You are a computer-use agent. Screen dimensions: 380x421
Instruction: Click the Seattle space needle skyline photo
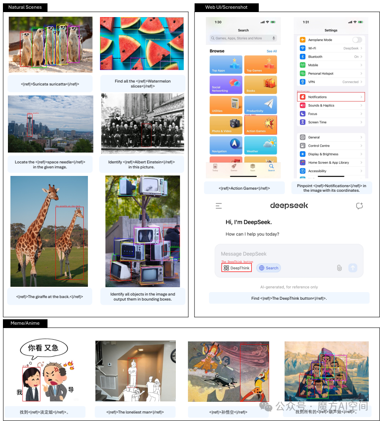[51, 124]
